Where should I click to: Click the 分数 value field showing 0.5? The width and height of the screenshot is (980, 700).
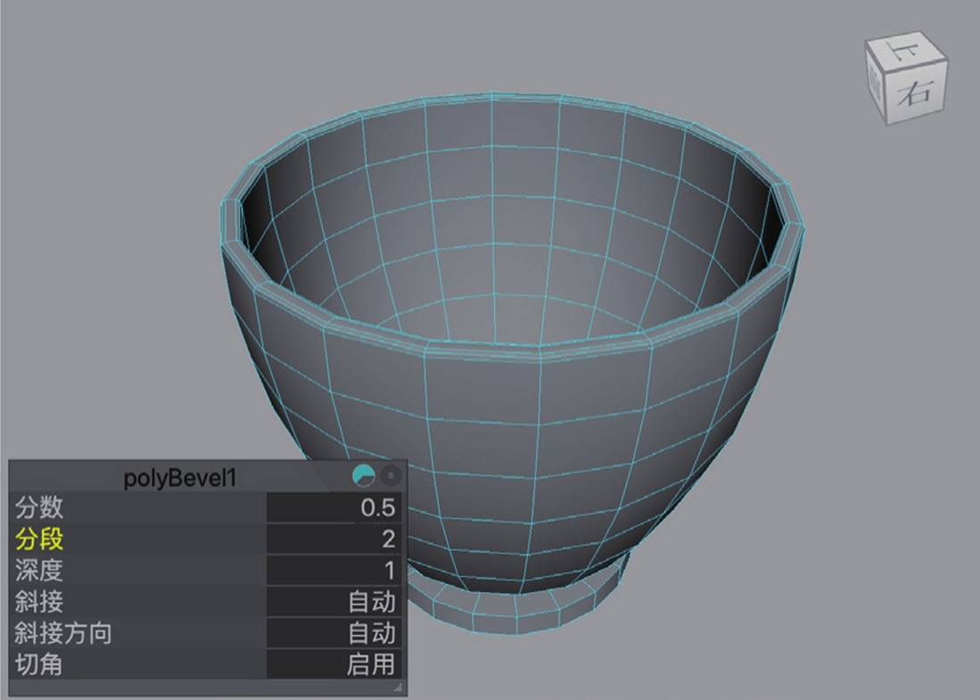[335, 507]
